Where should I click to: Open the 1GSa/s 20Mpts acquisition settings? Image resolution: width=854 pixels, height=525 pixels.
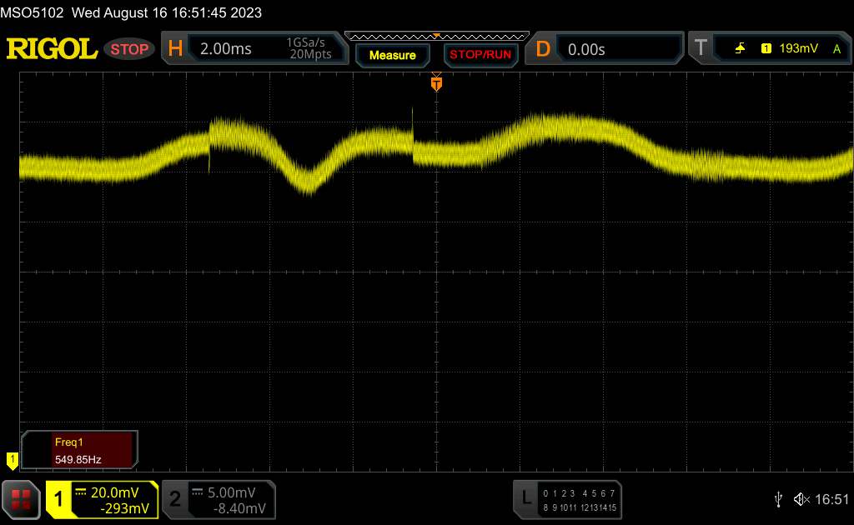point(309,49)
